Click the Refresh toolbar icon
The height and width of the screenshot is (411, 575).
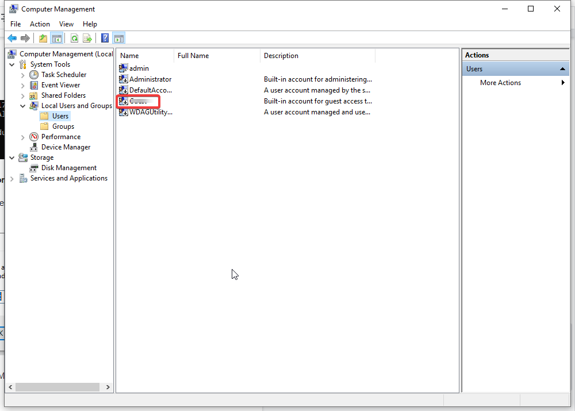tap(74, 38)
